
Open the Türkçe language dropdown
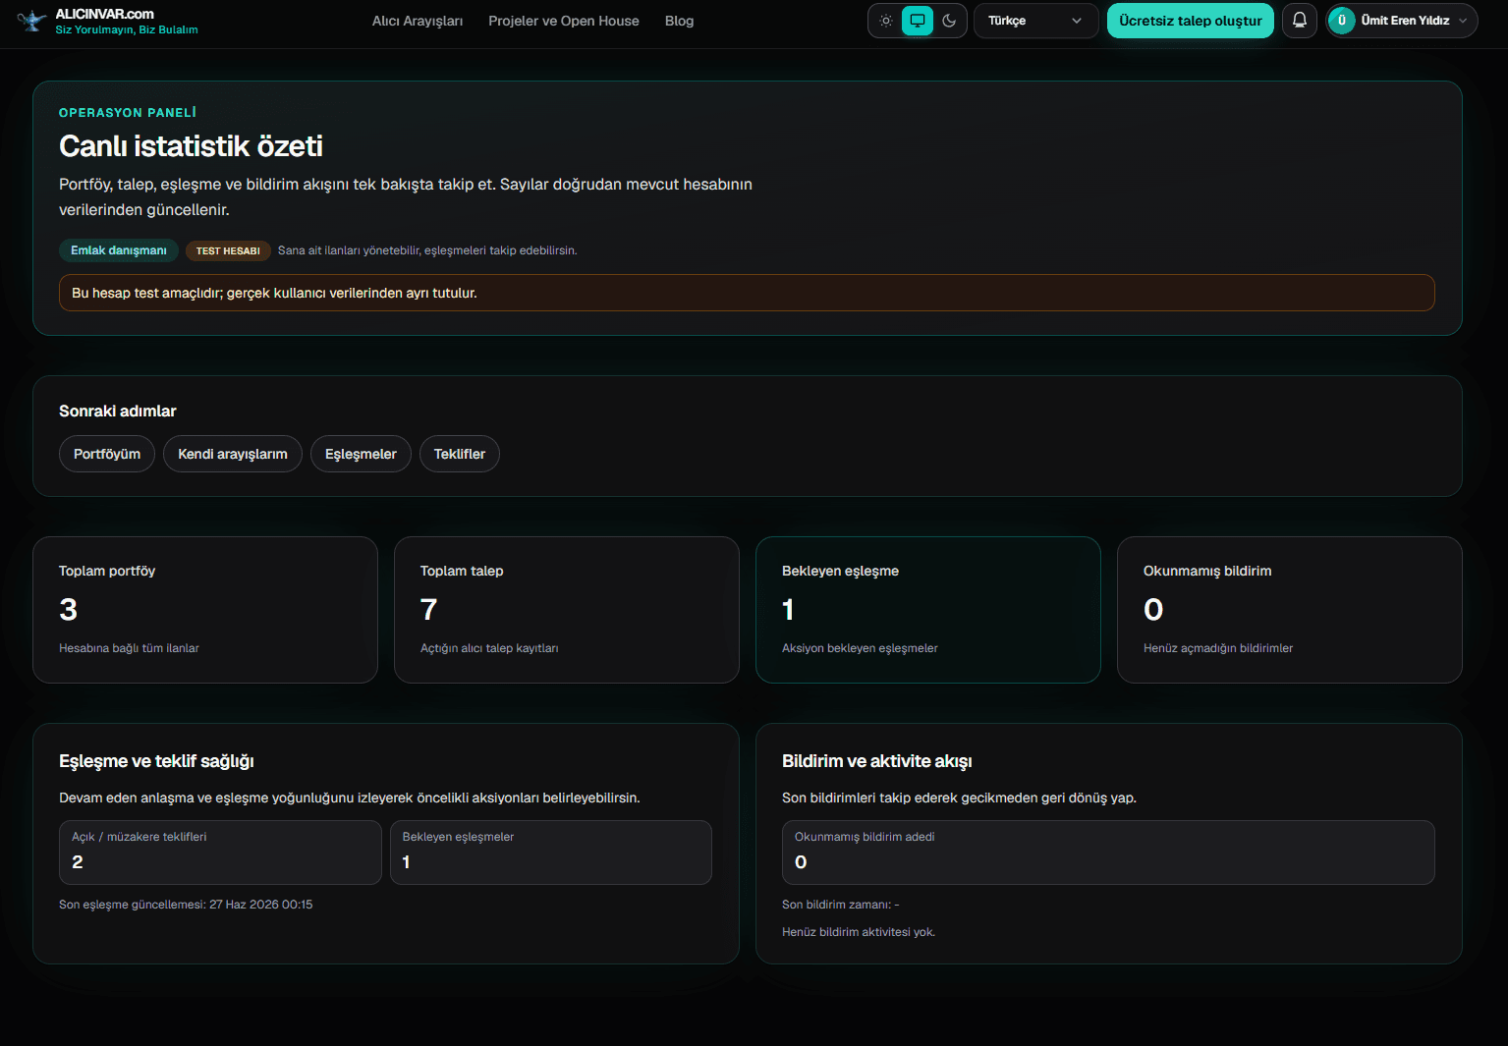[1035, 21]
